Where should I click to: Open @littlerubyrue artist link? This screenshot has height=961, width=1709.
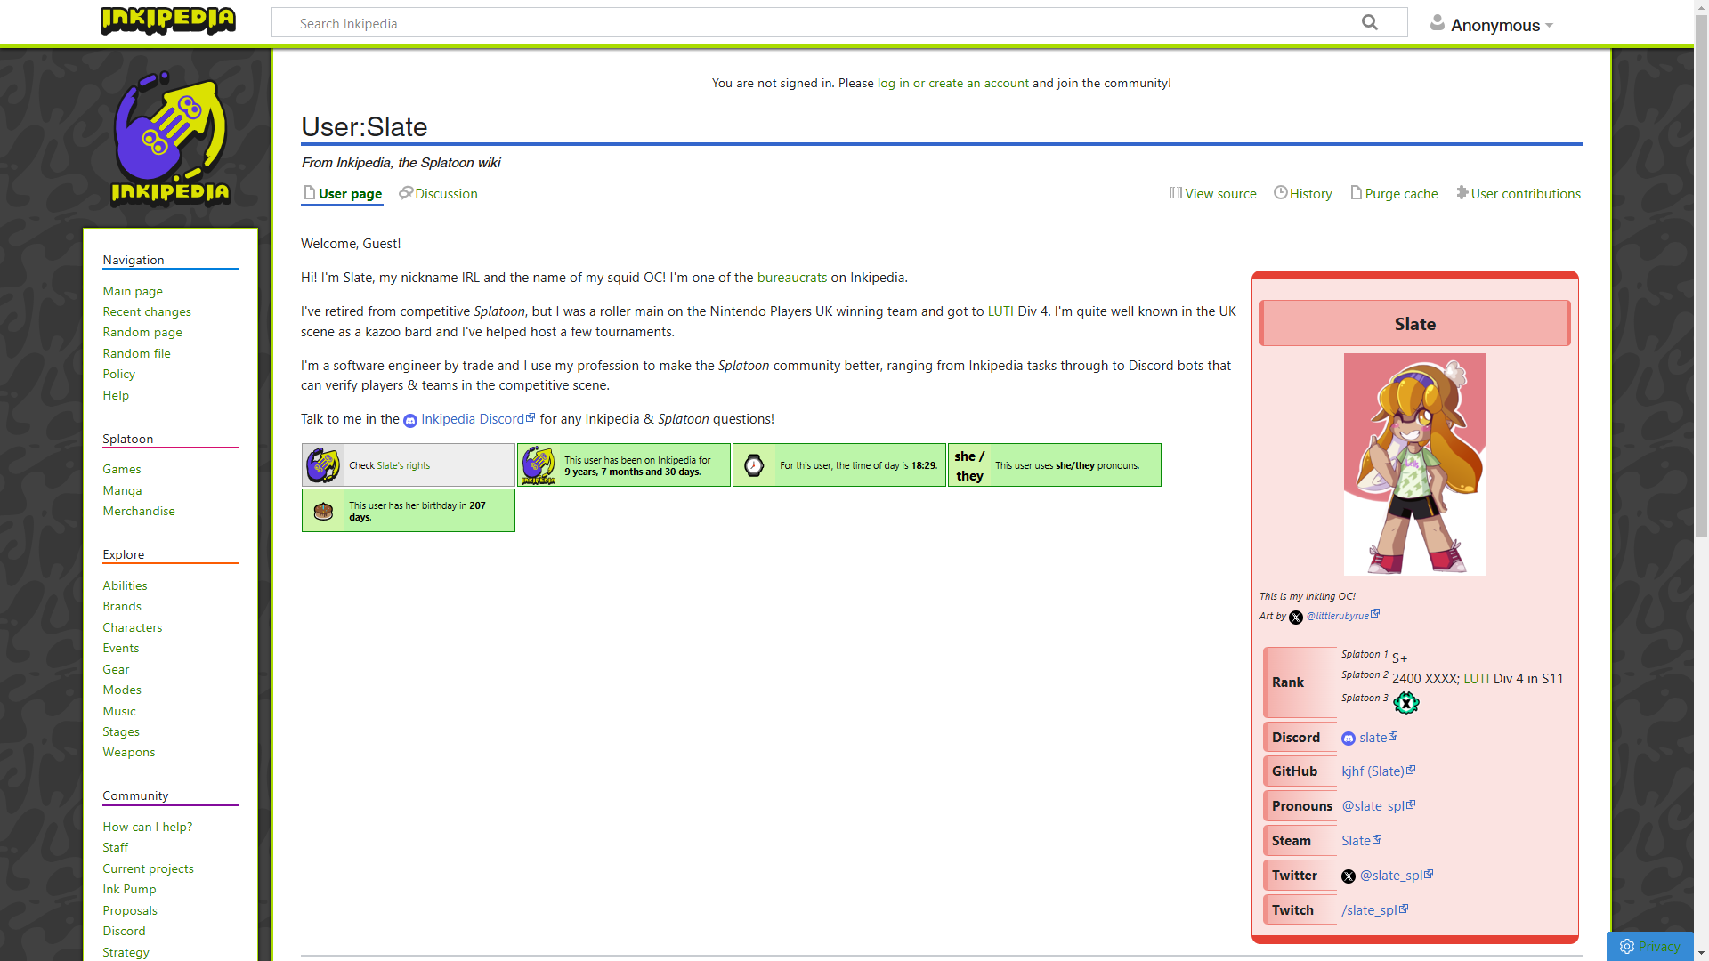coord(1338,616)
